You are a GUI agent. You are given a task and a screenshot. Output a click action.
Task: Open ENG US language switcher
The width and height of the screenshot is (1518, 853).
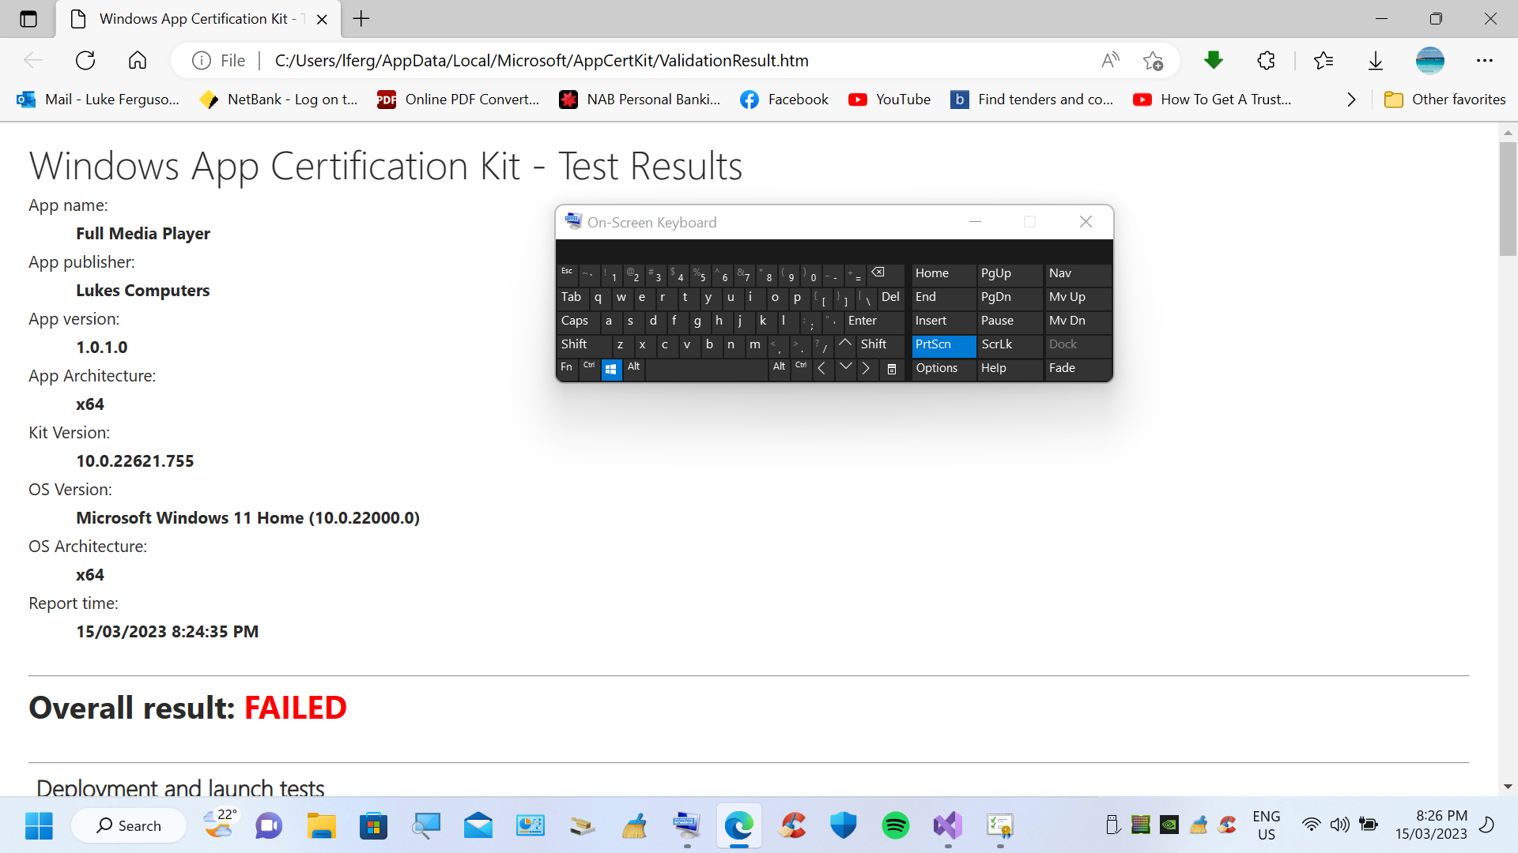pyautogui.click(x=1266, y=825)
